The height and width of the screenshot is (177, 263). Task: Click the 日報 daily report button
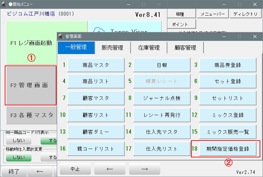[x=162, y=65]
